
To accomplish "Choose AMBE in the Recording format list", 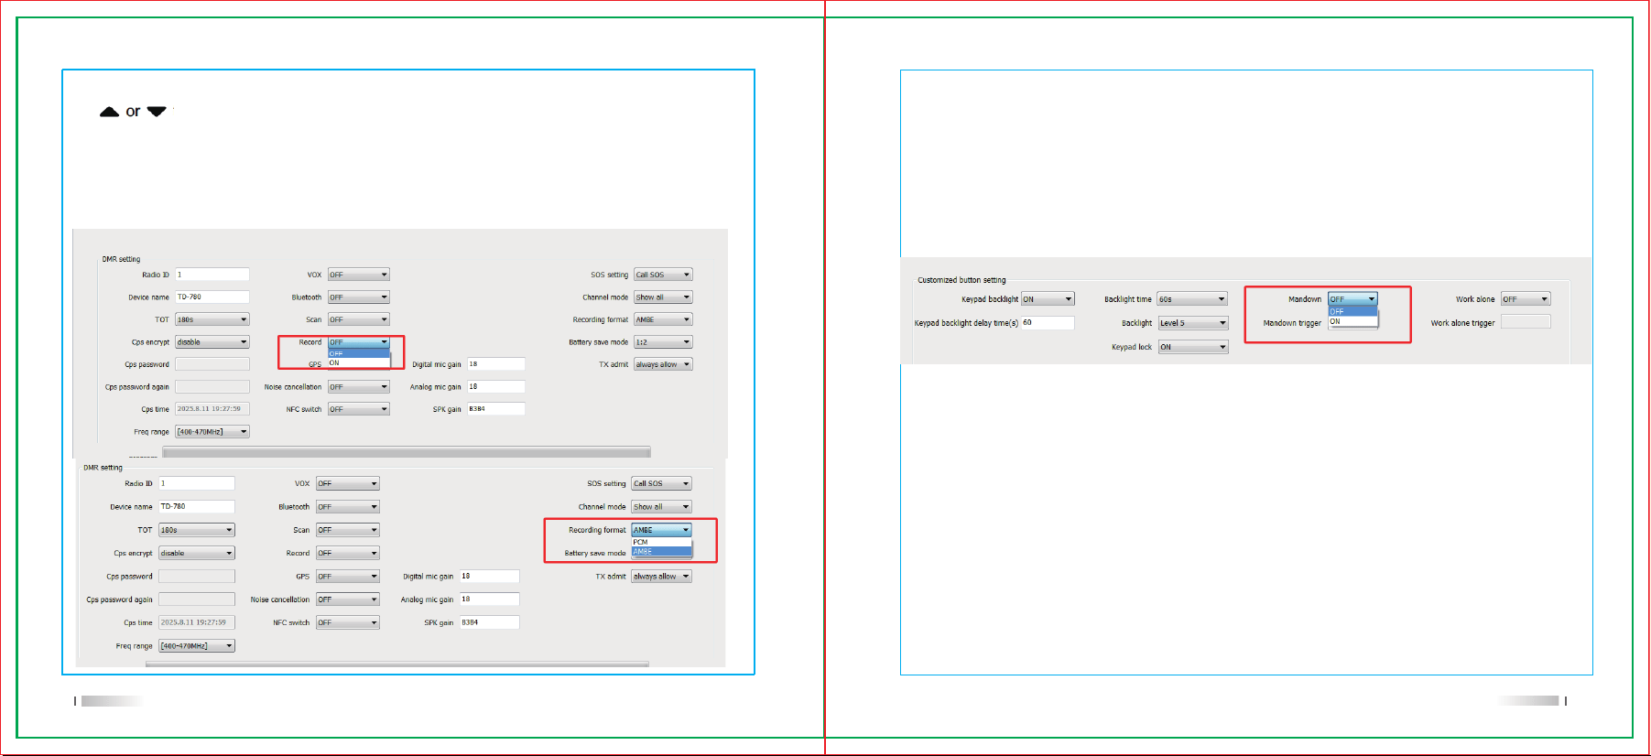I will click(x=661, y=551).
